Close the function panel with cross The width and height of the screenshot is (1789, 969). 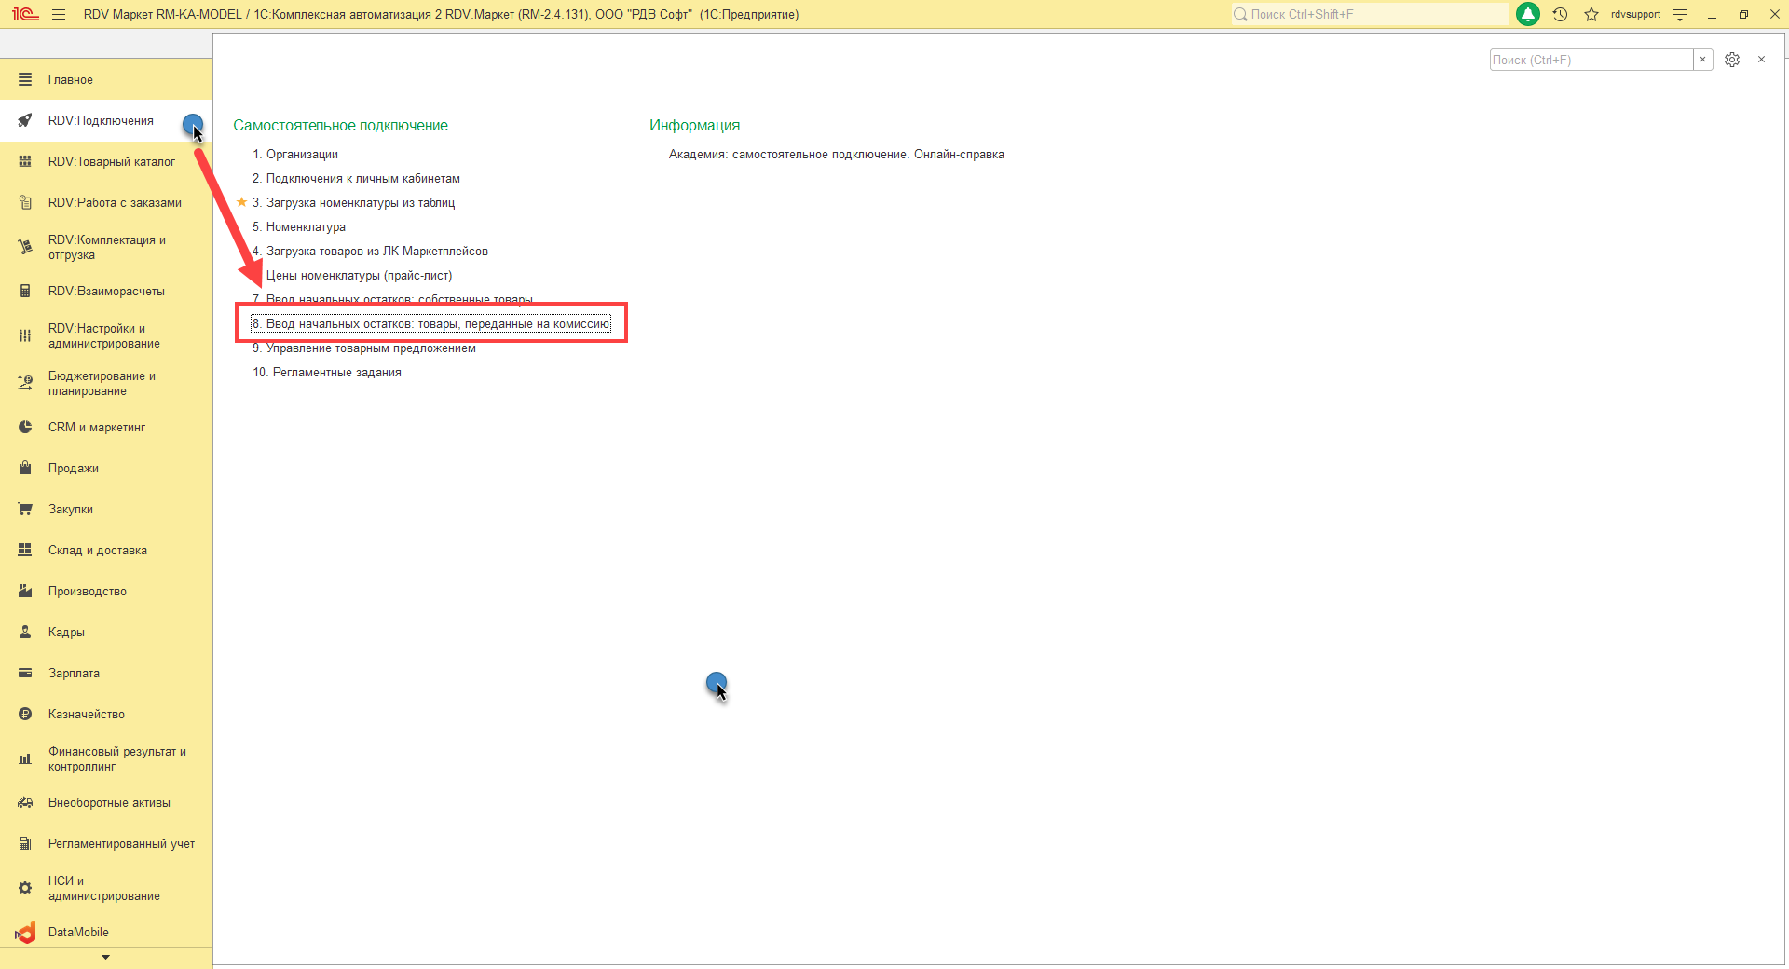[1761, 60]
